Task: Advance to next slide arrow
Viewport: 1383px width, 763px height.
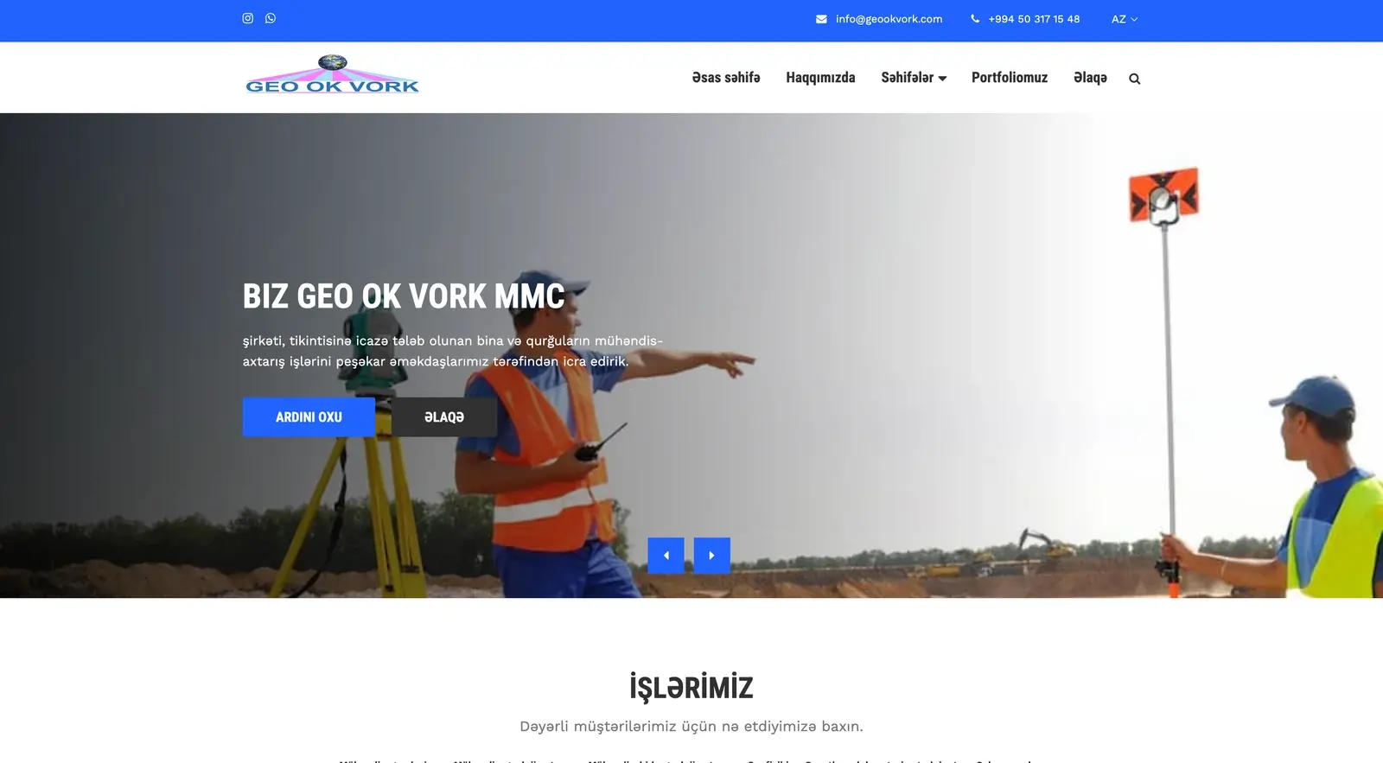Action: point(711,556)
